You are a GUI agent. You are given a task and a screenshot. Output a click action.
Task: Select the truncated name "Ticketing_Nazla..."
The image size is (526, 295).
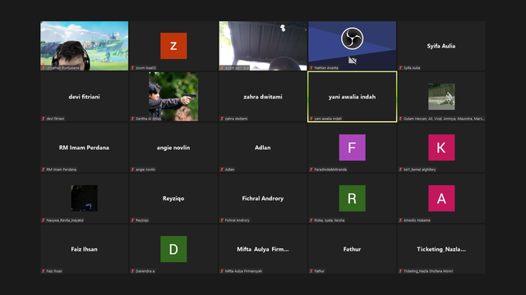(x=441, y=249)
